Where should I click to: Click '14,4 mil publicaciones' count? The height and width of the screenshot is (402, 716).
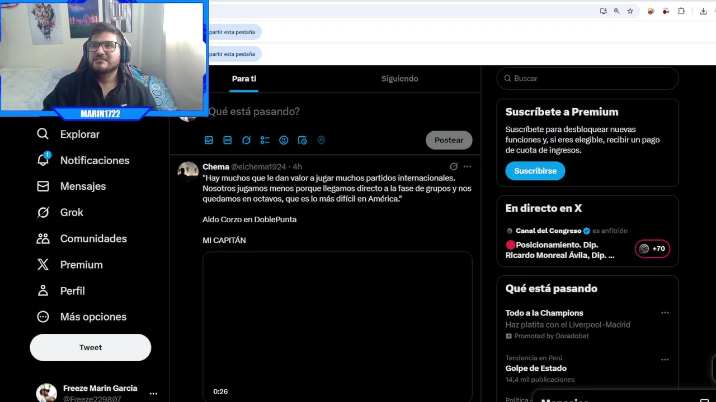click(540, 380)
